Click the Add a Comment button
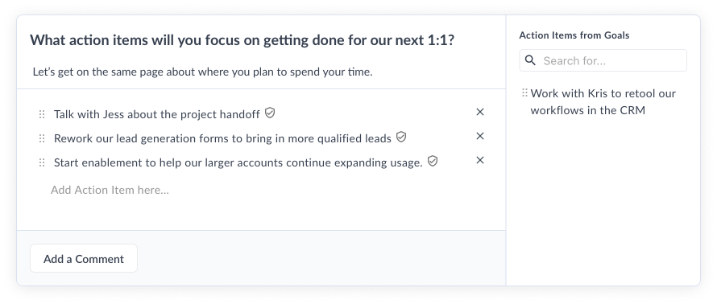 pyautogui.click(x=84, y=258)
